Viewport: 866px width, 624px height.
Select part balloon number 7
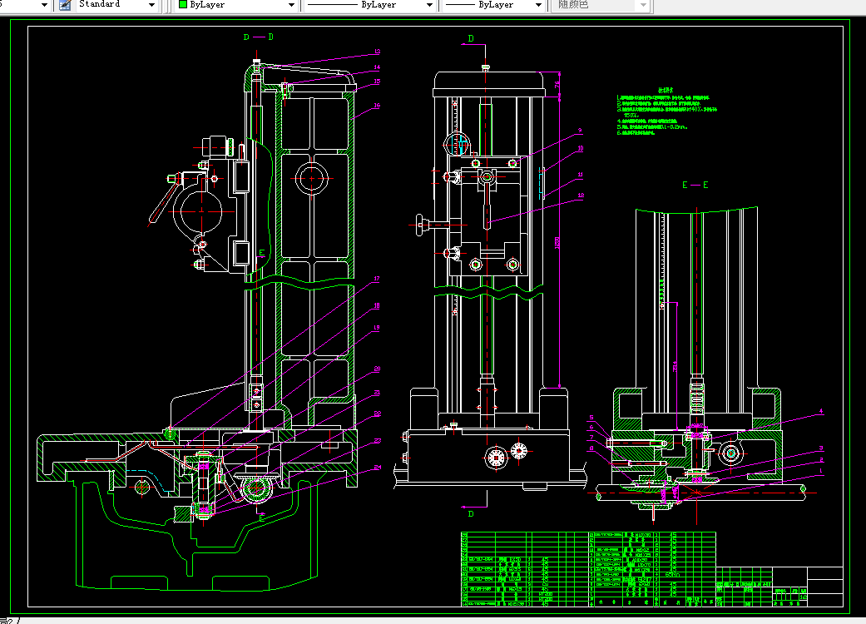coord(591,438)
